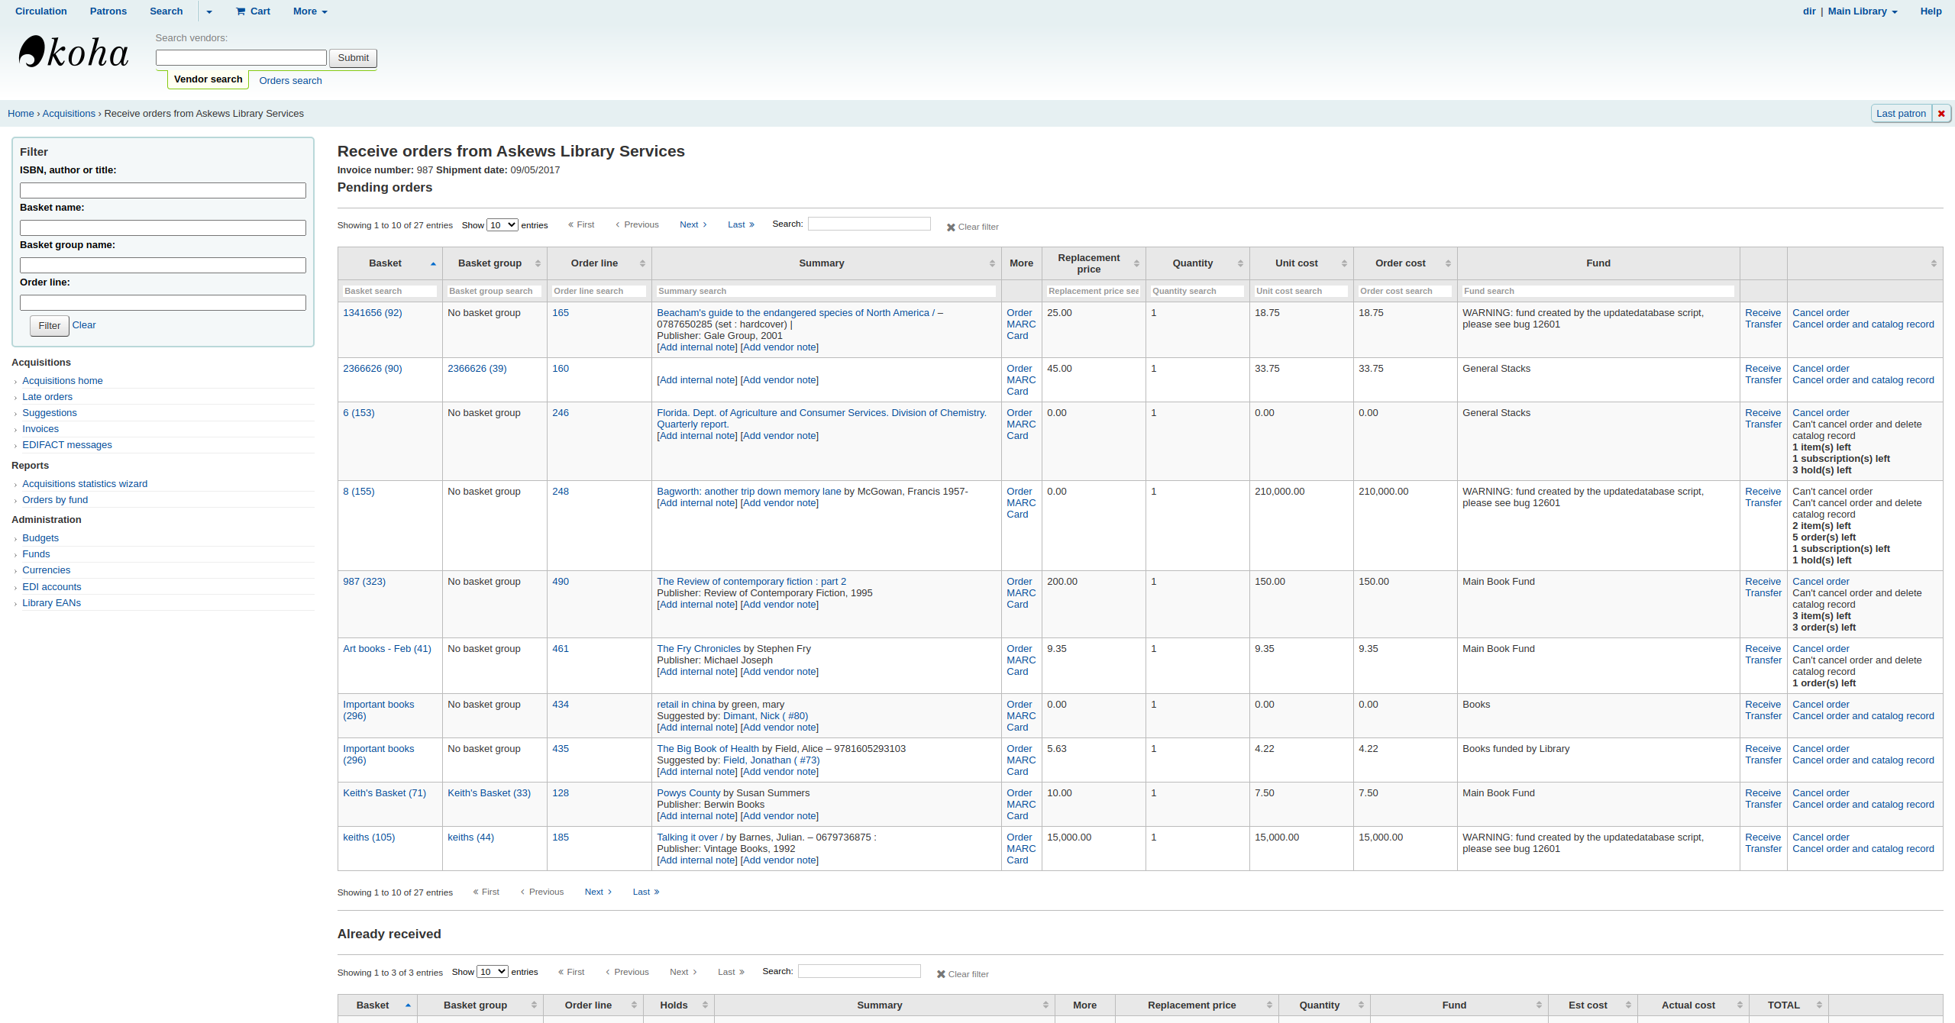This screenshot has width=1955, height=1023.
Task: Open the Circulation menu item
Action: tap(41, 11)
